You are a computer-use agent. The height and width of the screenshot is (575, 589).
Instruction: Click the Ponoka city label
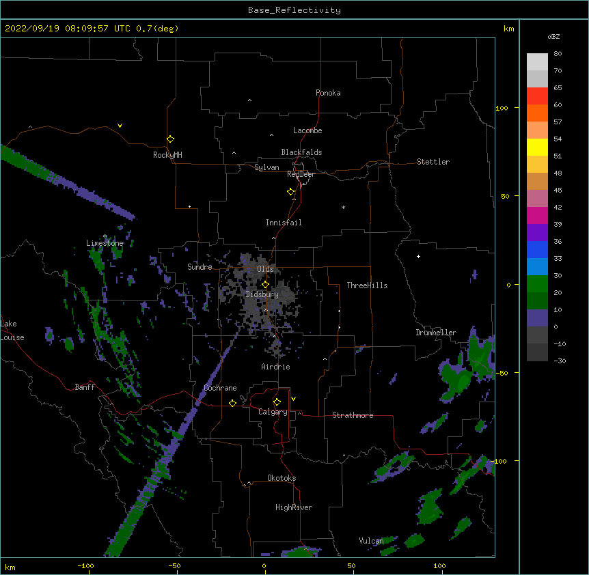click(328, 93)
